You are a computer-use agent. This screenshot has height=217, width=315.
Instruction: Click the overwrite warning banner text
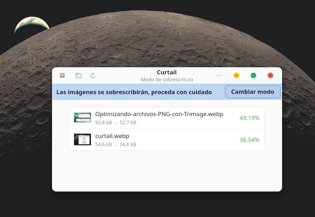point(134,92)
